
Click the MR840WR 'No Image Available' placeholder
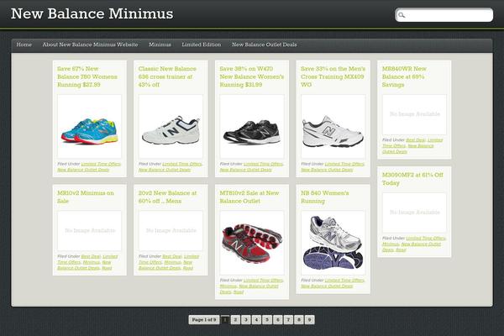(x=414, y=114)
